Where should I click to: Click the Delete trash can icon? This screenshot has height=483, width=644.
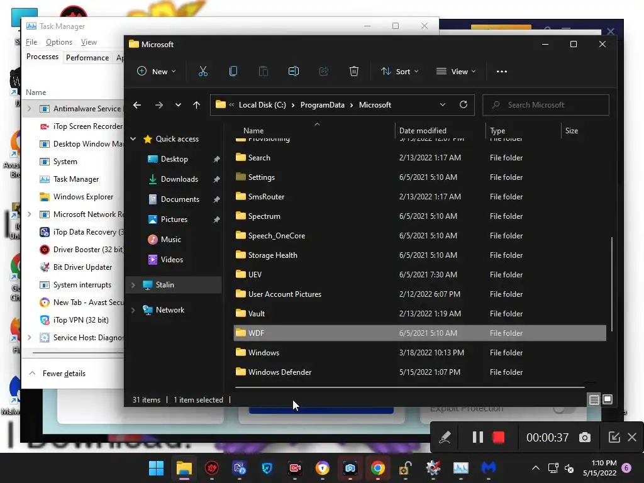tap(353, 72)
